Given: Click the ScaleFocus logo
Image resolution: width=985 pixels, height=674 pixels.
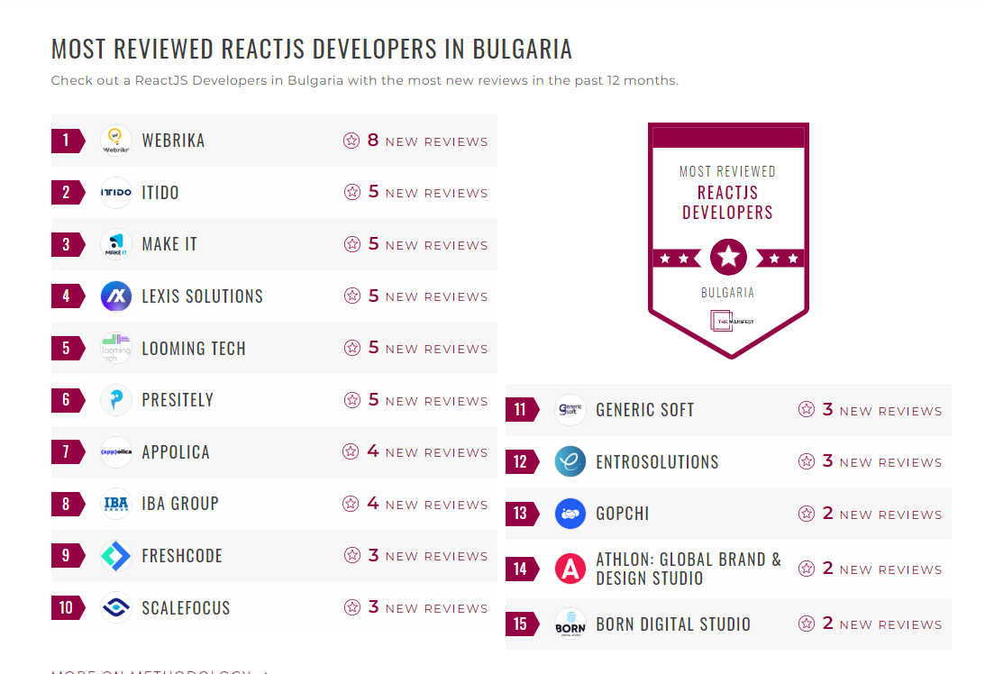Looking at the screenshot, I should pyautogui.click(x=115, y=608).
